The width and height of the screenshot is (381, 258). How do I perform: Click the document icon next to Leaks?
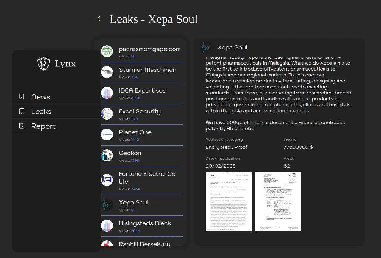tap(22, 111)
